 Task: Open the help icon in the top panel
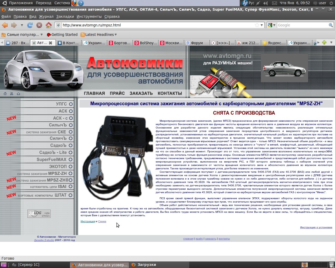81,3
